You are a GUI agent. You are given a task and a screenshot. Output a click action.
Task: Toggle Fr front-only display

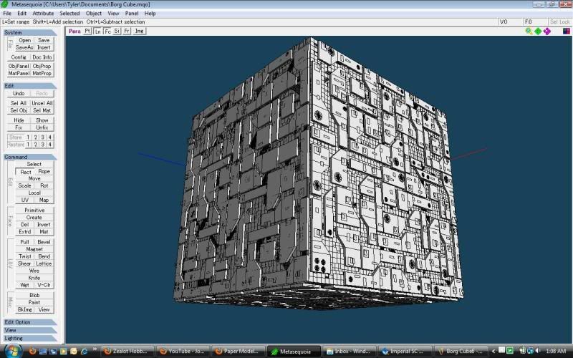click(x=127, y=31)
